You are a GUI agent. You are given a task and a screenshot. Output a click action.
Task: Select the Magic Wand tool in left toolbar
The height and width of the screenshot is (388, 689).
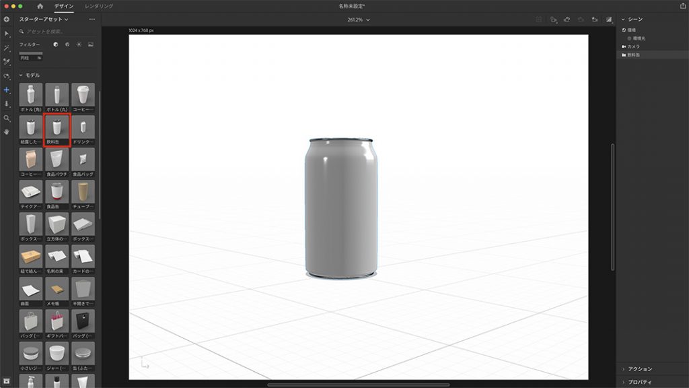(x=7, y=48)
